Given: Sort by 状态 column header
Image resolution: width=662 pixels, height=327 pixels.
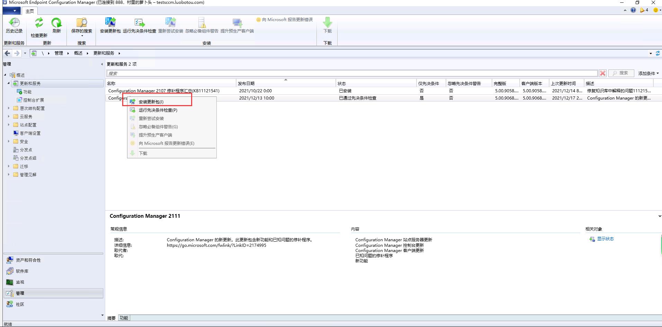Looking at the screenshot, I should [x=376, y=83].
